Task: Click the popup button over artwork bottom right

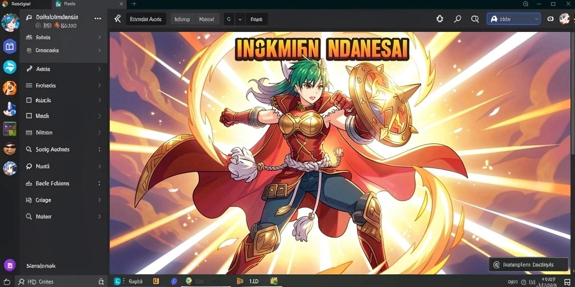Action: click(528, 265)
